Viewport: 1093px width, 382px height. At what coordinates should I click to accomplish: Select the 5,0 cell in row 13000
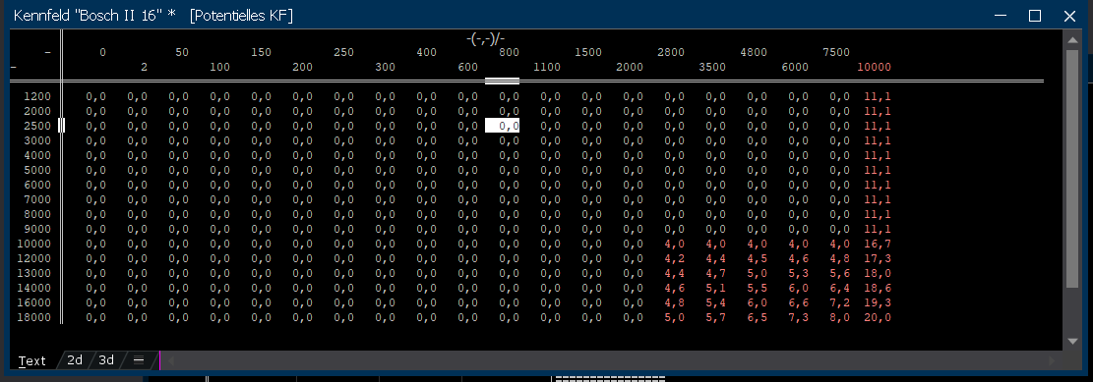[x=757, y=273]
